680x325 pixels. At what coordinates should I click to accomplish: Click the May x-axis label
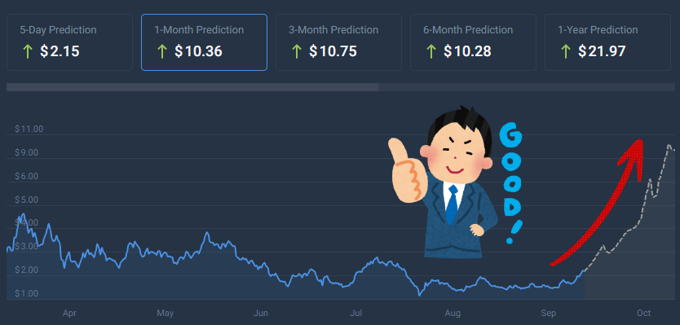coord(166,313)
